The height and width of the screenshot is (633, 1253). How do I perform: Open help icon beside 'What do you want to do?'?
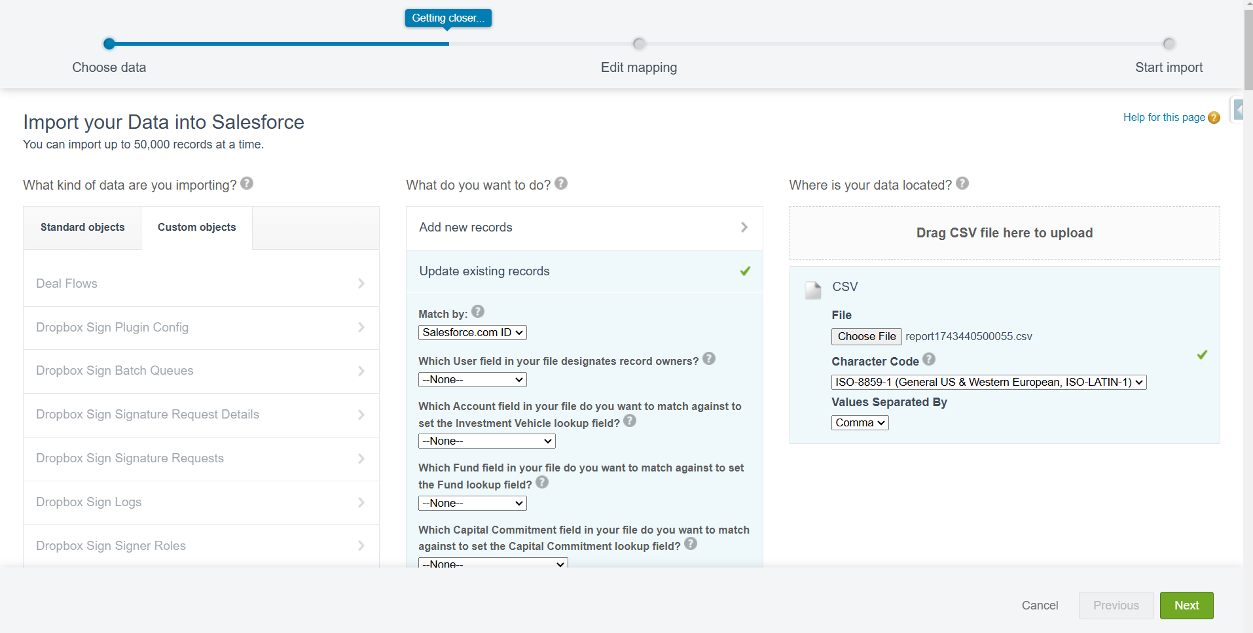pyautogui.click(x=561, y=183)
